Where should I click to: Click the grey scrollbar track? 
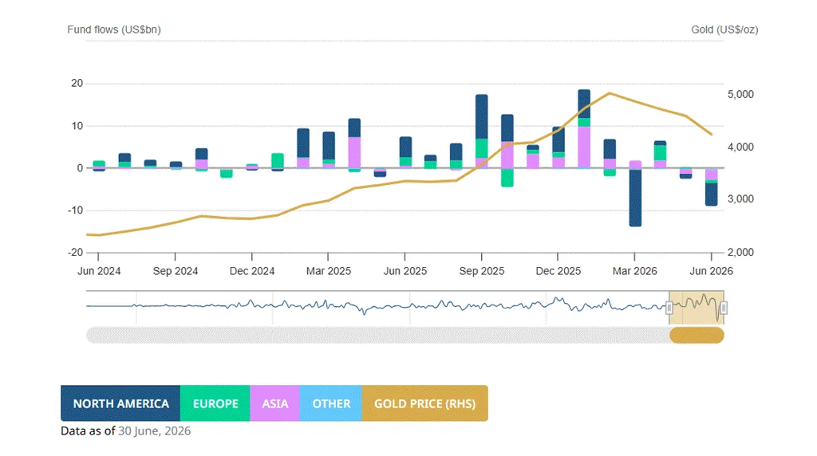click(x=377, y=336)
